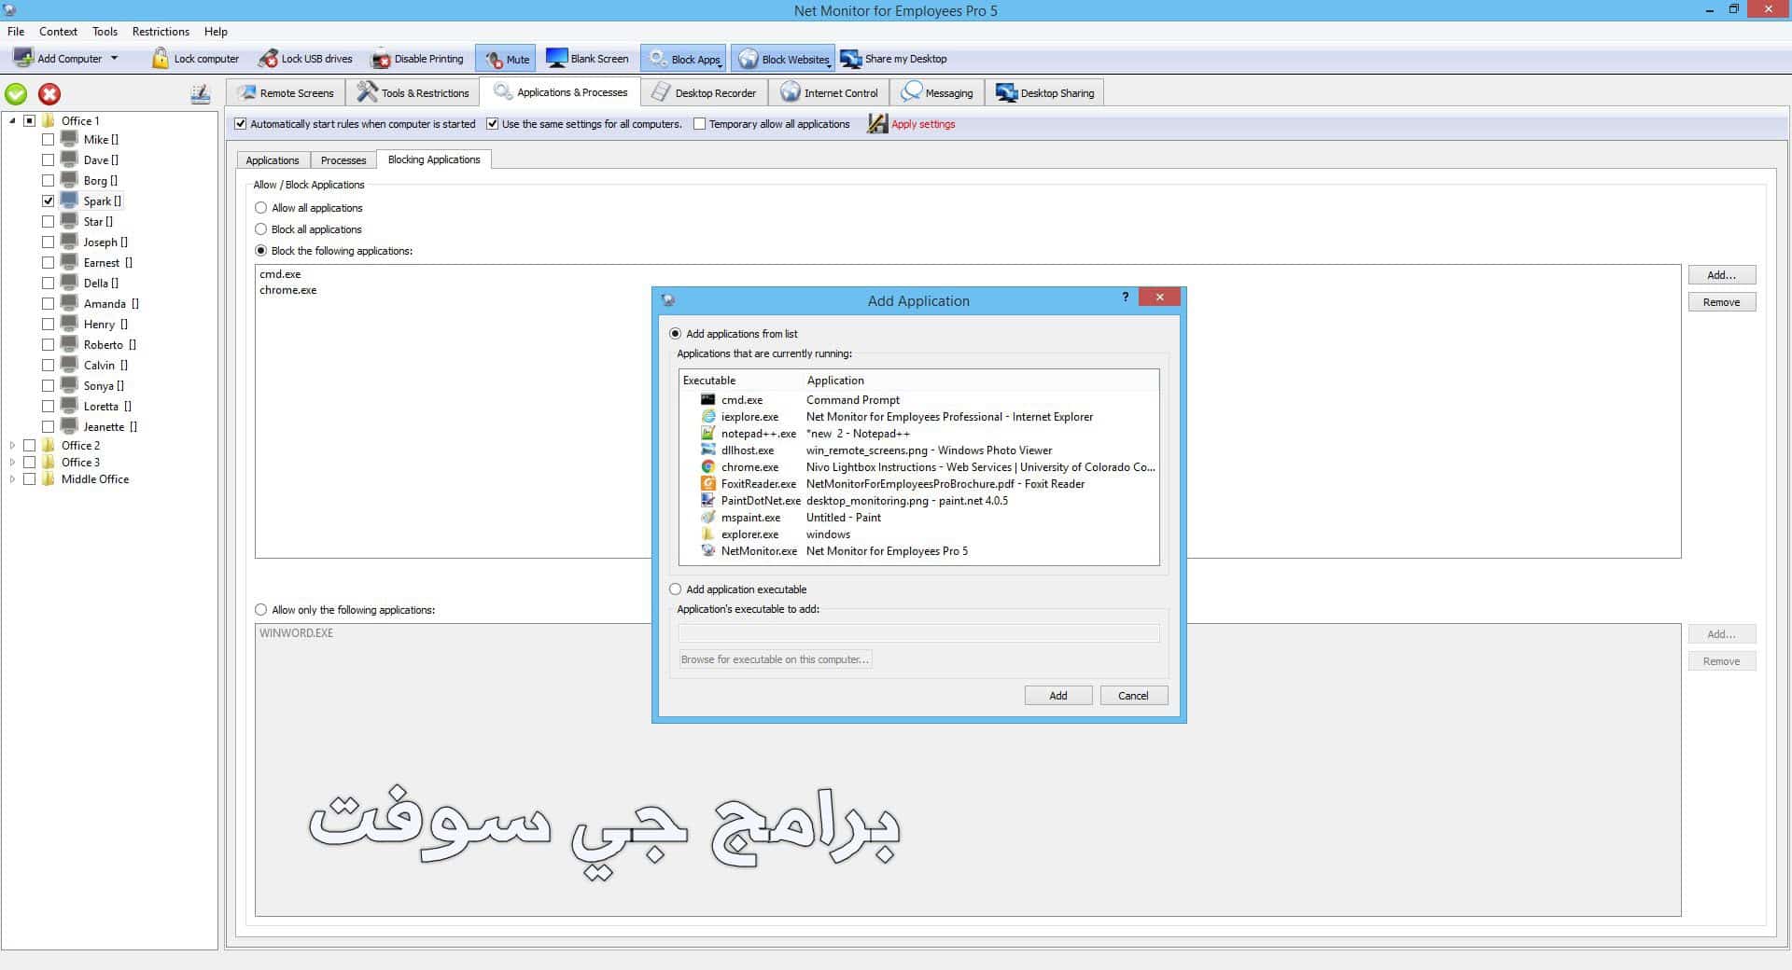
Task: Enable Temporary allow all applications checkbox
Action: coord(699,123)
